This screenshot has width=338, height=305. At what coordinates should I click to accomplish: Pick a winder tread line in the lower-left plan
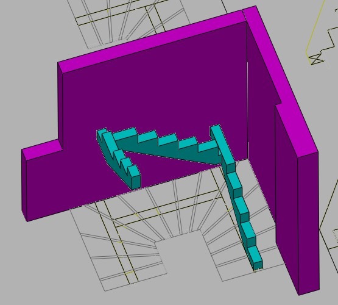point(125,257)
